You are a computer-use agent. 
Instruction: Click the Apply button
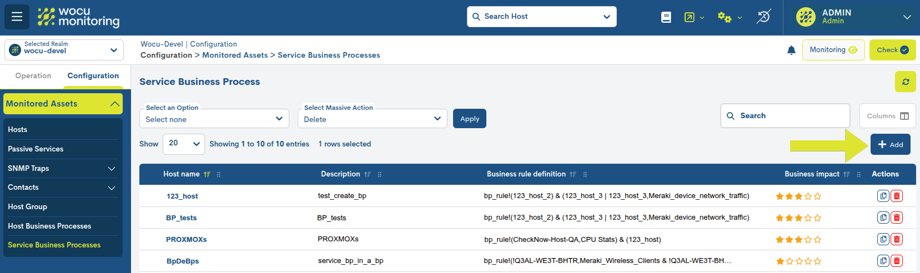470,119
